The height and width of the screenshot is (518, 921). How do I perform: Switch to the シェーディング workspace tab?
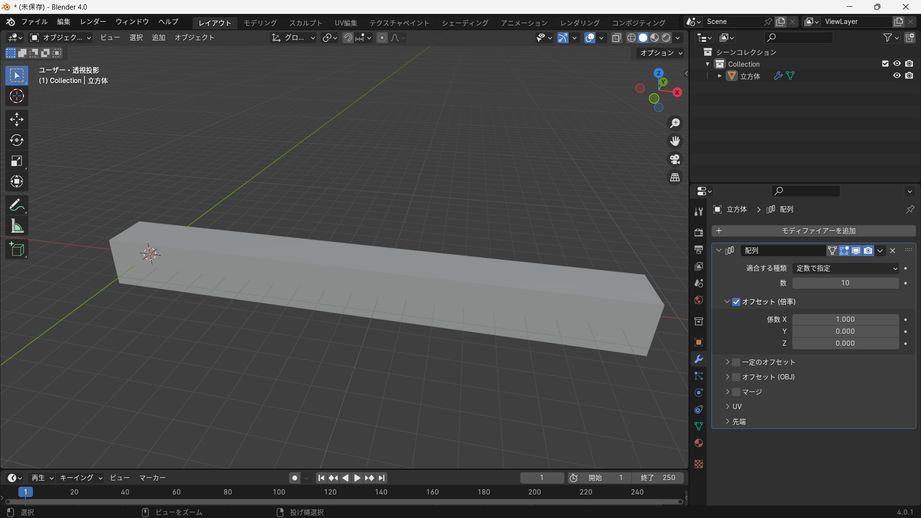pos(465,23)
